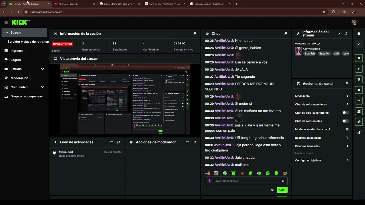Open Palabras baneadas options arrow
365x205 pixels.
[x=347, y=146]
